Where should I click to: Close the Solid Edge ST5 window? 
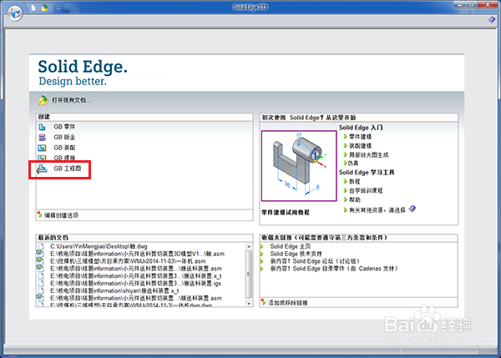coord(488,5)
